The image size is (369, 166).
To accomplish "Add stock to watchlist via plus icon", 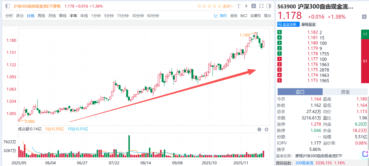I will [364, 17].
